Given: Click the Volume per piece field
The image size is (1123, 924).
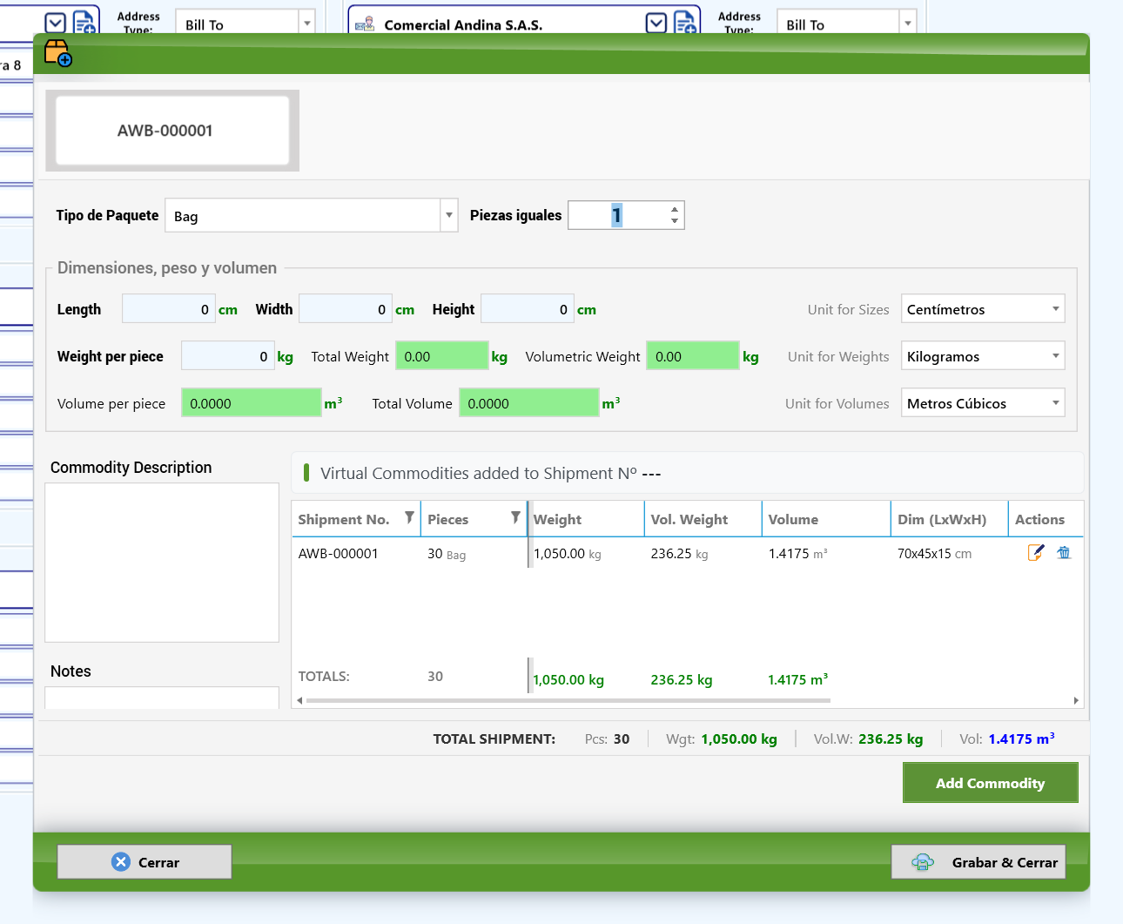Looking at the screenshot, I should (x=252, y=403).
